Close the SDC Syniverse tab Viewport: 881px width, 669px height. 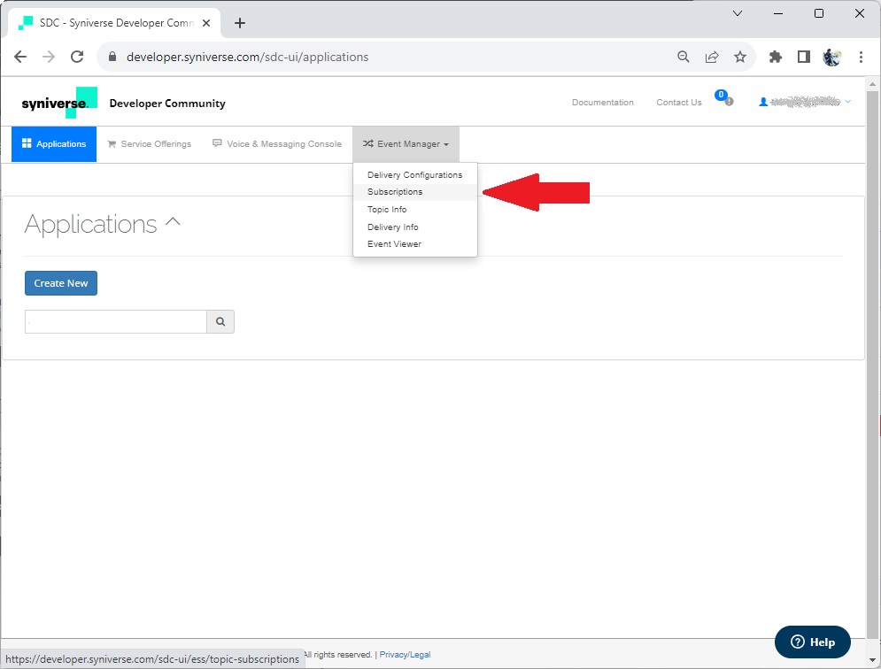(206, 23)
